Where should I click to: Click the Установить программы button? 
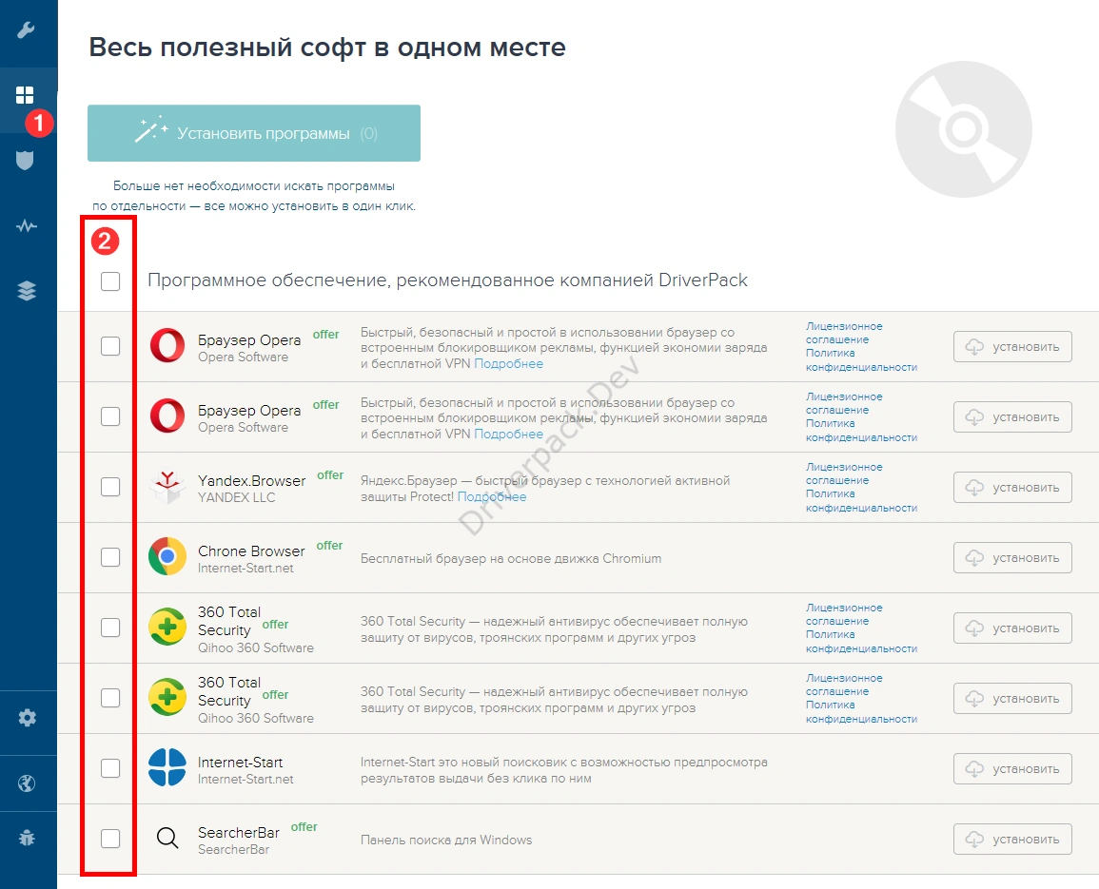click(x=254, y=133)
